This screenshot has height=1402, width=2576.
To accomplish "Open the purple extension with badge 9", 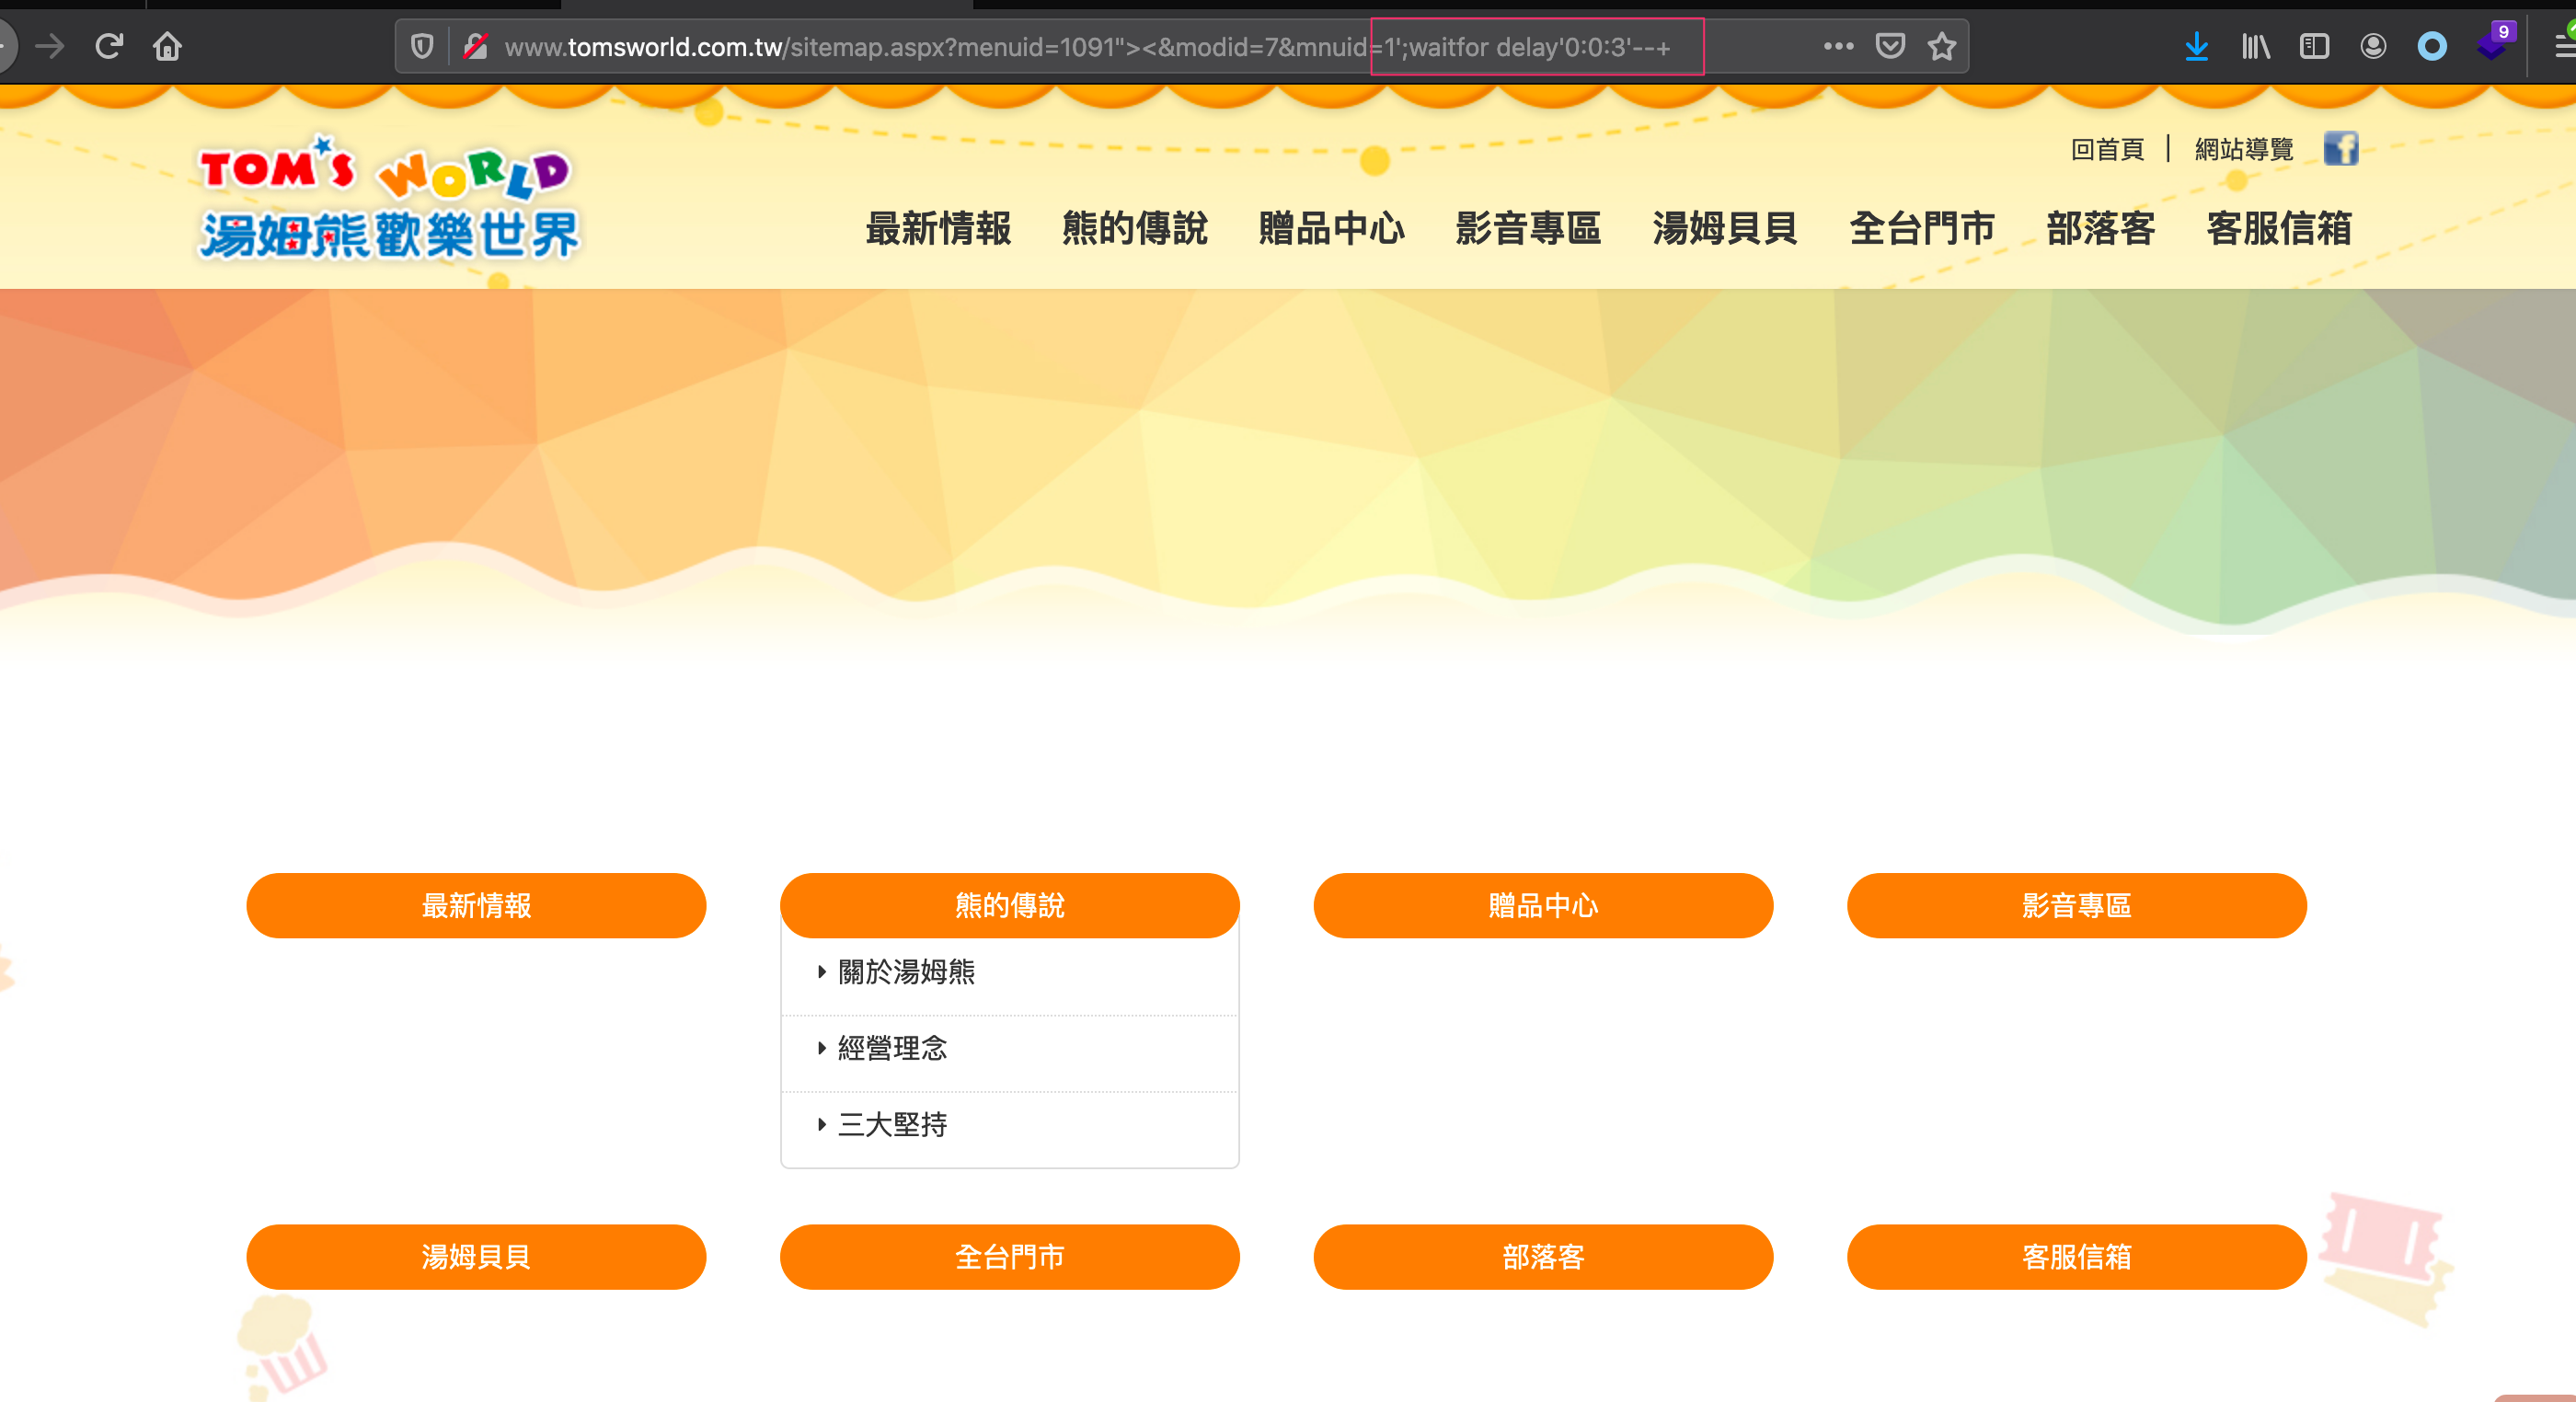I will tap(2494, 42).
